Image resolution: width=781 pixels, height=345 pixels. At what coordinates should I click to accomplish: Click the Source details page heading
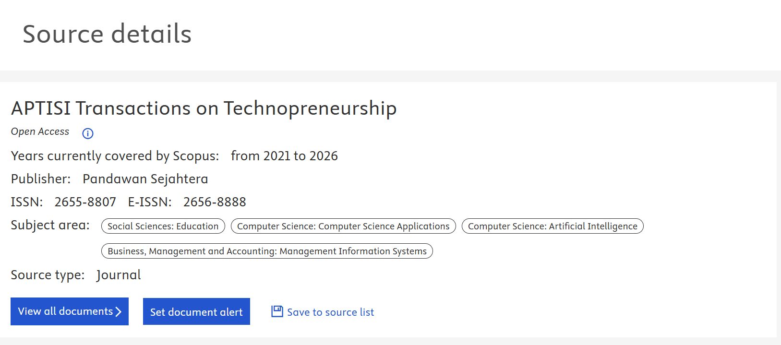pos(107,34)
